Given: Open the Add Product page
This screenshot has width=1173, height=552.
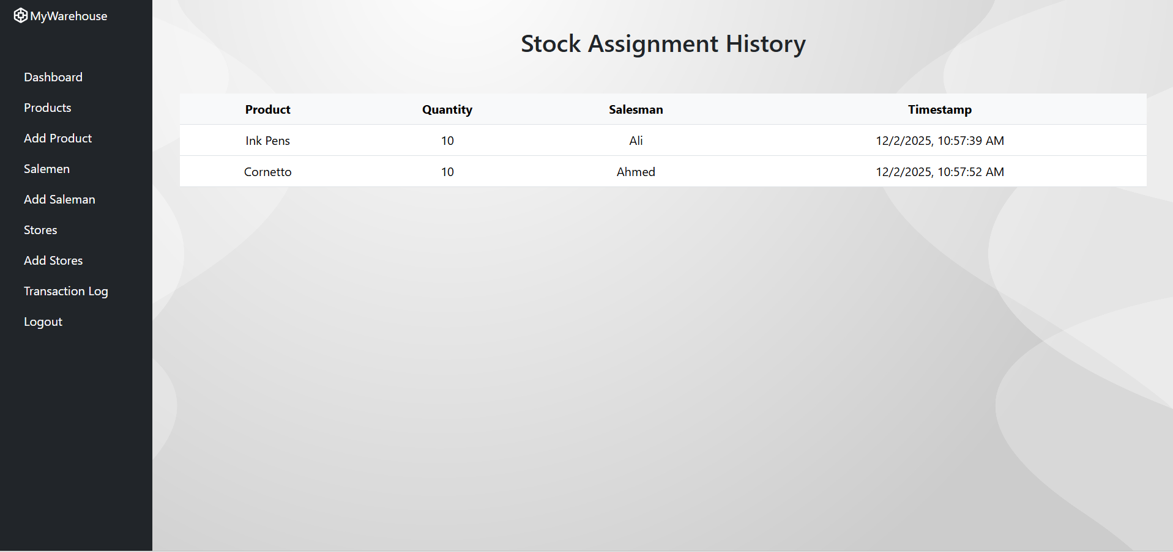Looking at the screenshot, I should point(58,138).
